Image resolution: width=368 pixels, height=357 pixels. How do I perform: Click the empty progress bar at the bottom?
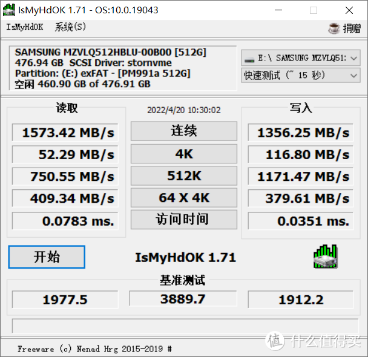(185, 326)
